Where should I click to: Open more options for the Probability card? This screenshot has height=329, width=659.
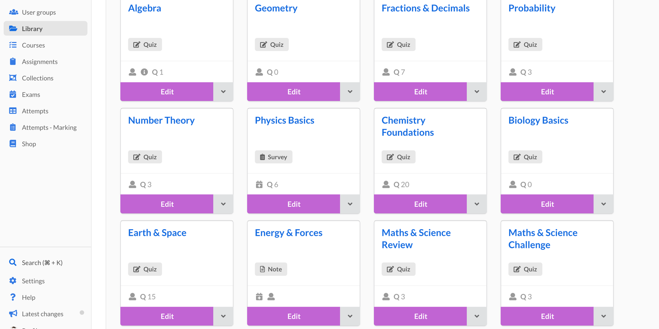pos(603,92)
